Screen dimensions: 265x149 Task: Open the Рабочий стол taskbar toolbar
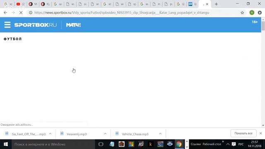tap(212, 144)
